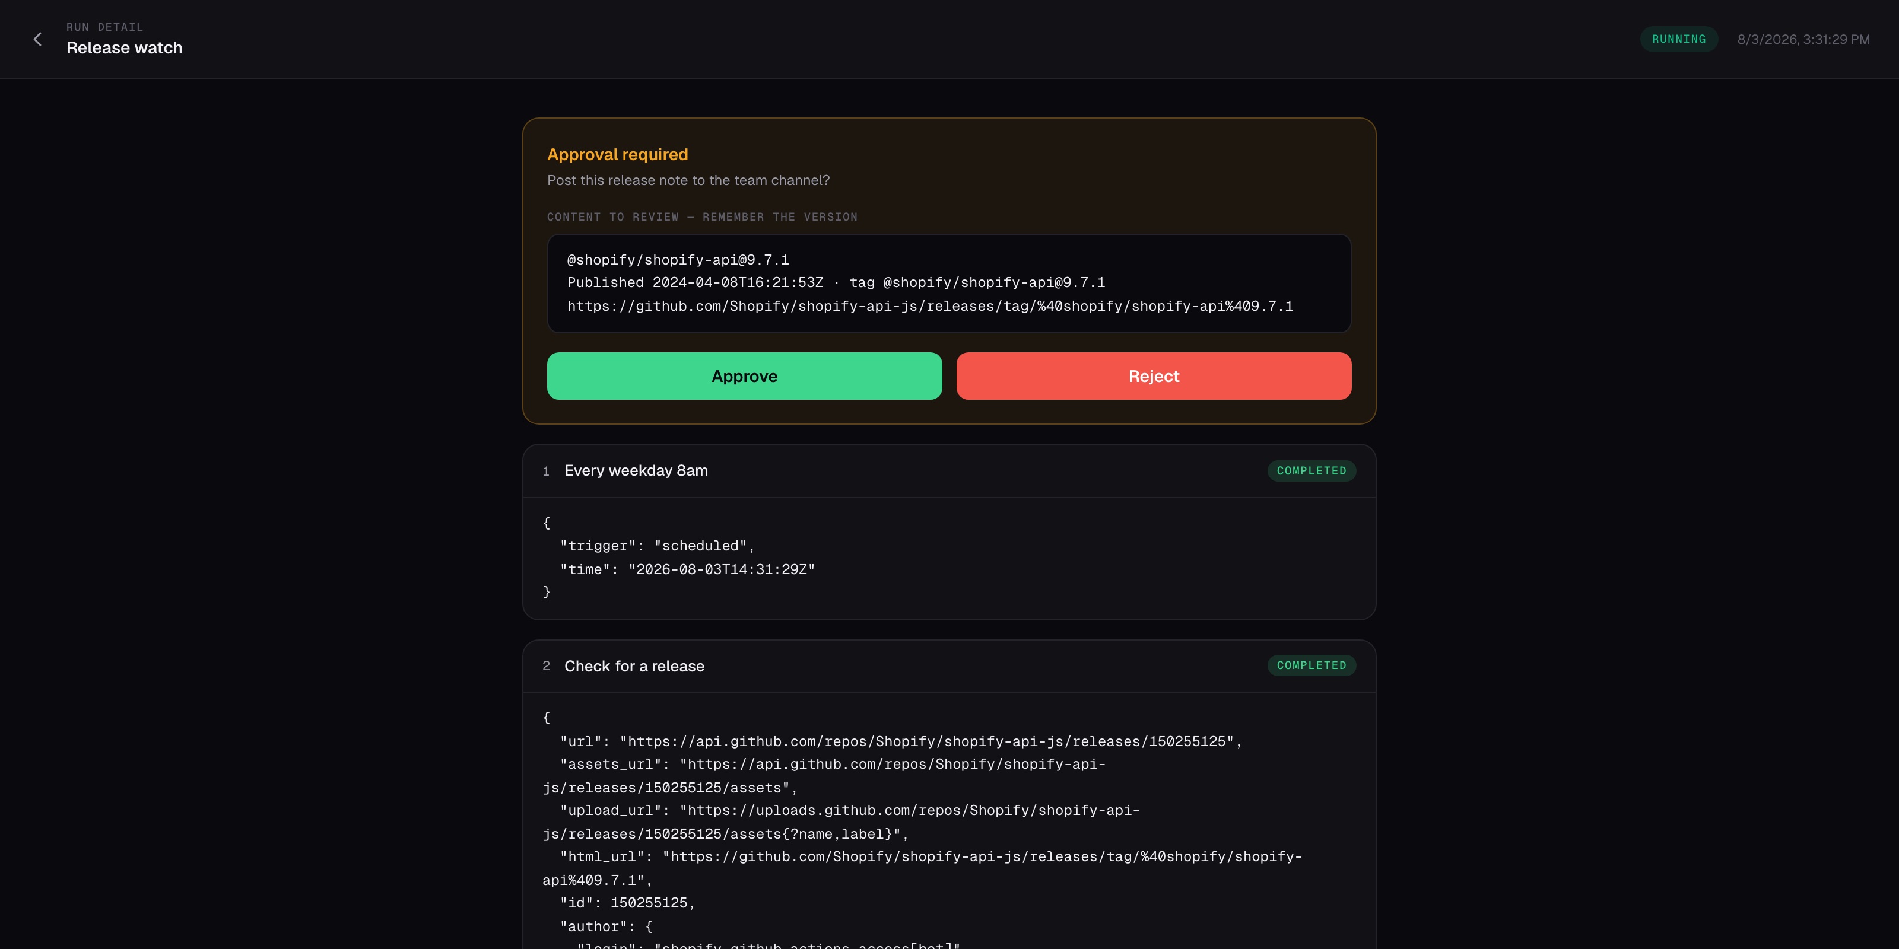
Task: Open the shopify-api 9.7.1 release URL text
Action: (x=929, y=306)
